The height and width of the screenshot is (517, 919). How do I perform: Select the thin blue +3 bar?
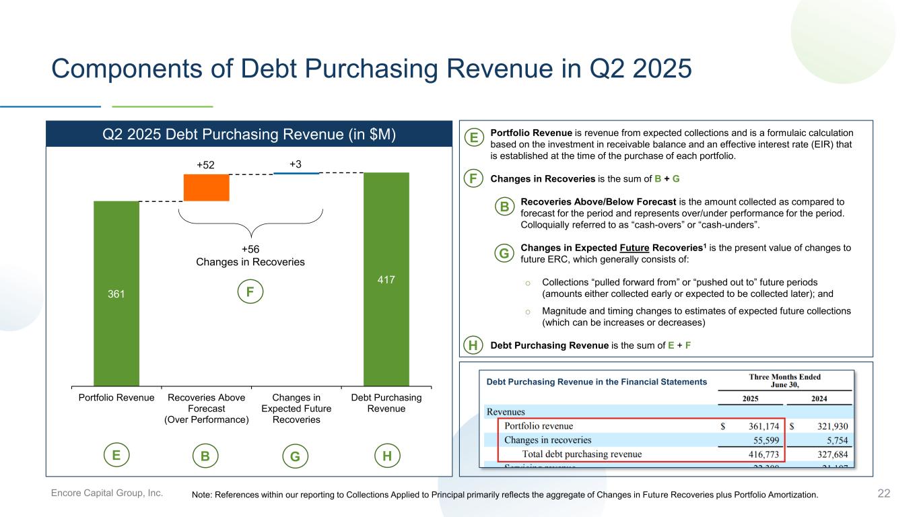click(x=296, y=173)
